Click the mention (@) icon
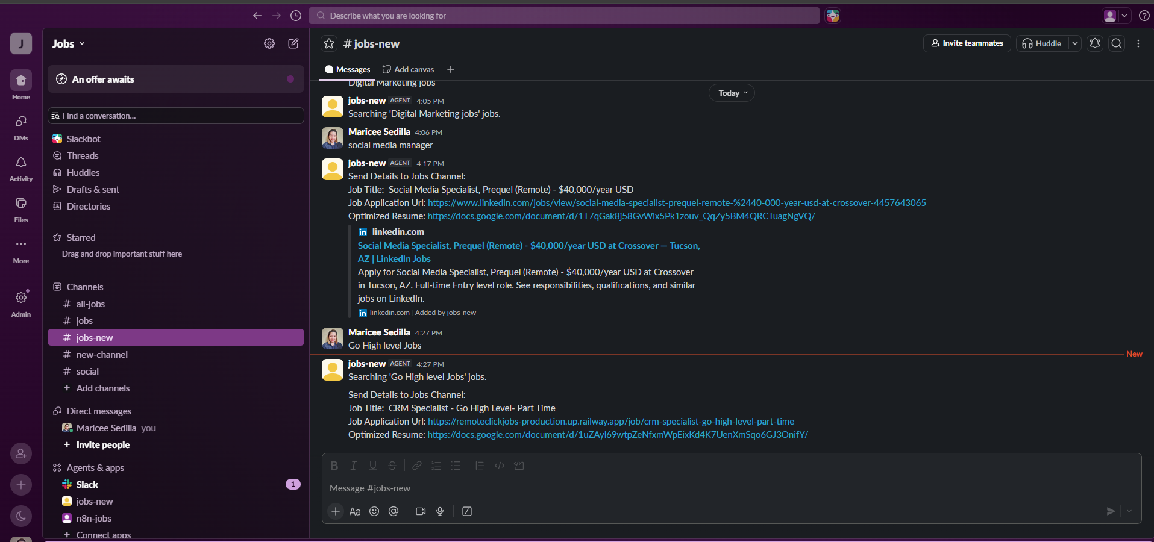 [x=394, y=511]
